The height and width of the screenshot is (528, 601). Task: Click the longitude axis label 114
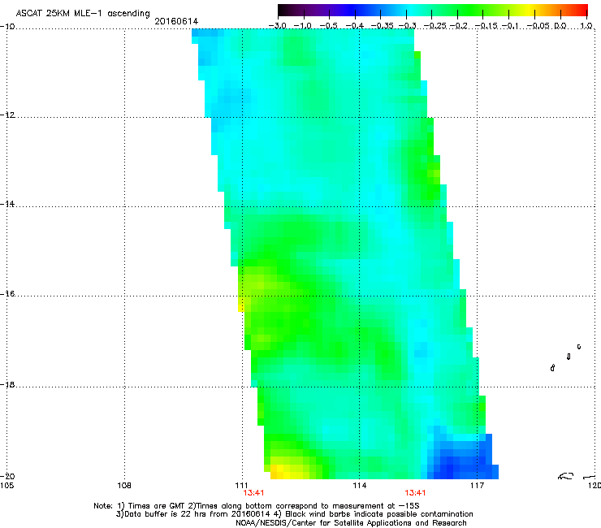(x=359, y=486)
